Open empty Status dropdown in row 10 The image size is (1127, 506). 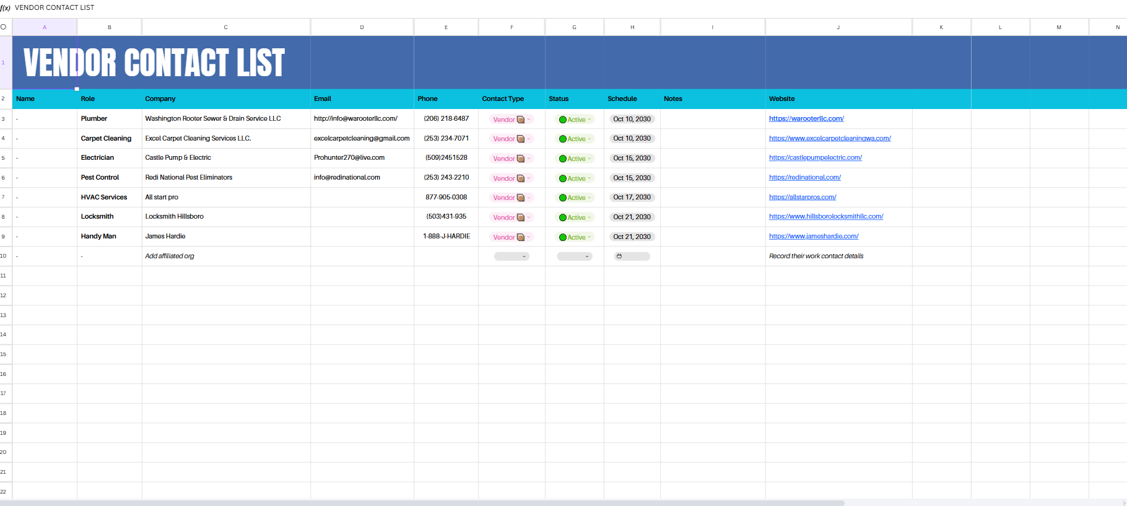[x=575, y=256]
